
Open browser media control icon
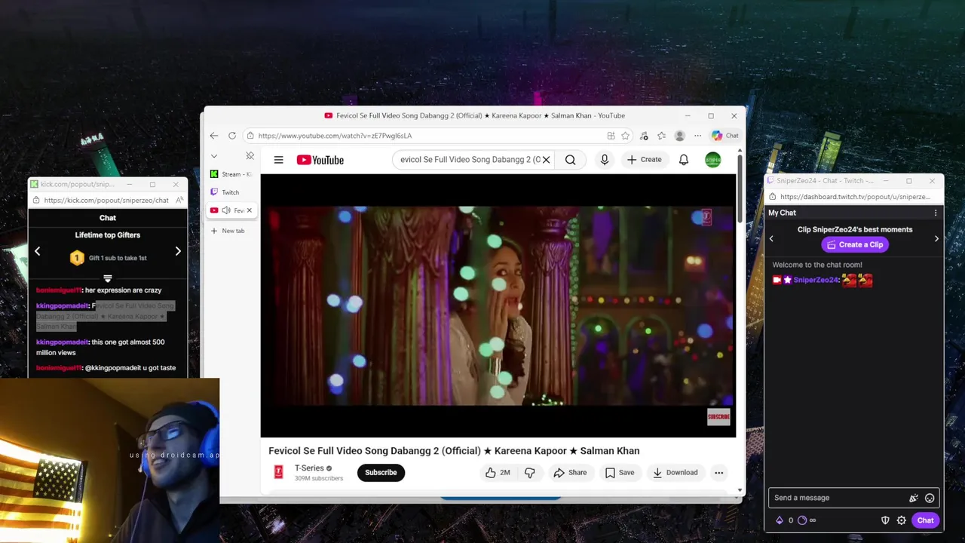(644, 136)
